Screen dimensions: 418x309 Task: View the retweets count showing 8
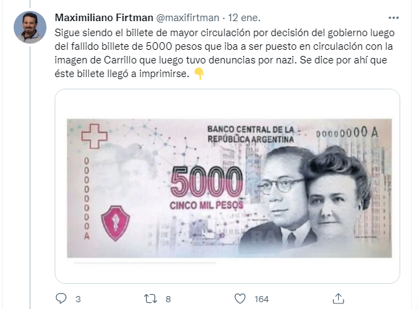pyautogui.click(x=168, y=299)
